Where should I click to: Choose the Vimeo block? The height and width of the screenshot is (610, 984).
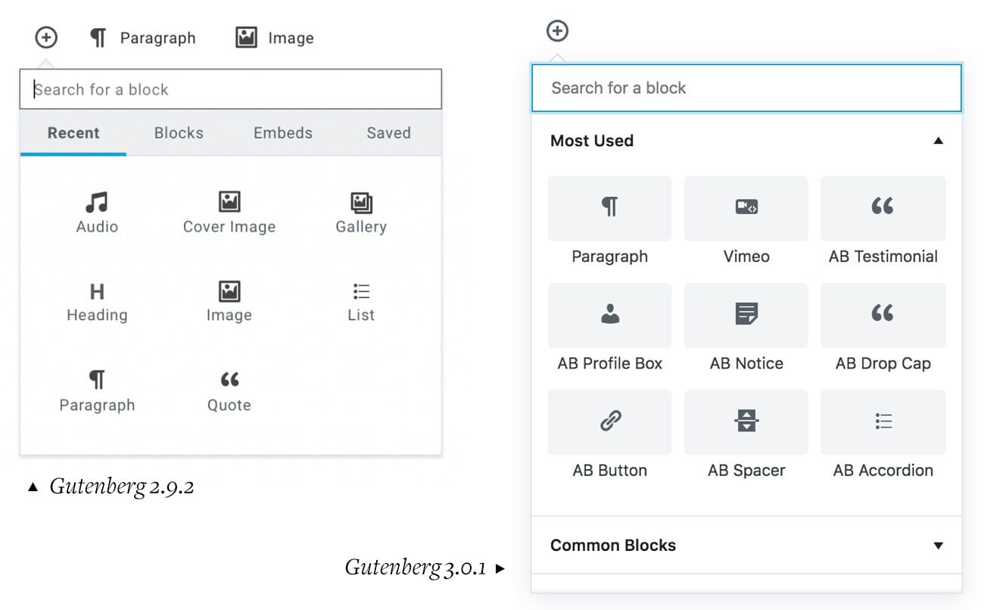[x=746, y=221]
